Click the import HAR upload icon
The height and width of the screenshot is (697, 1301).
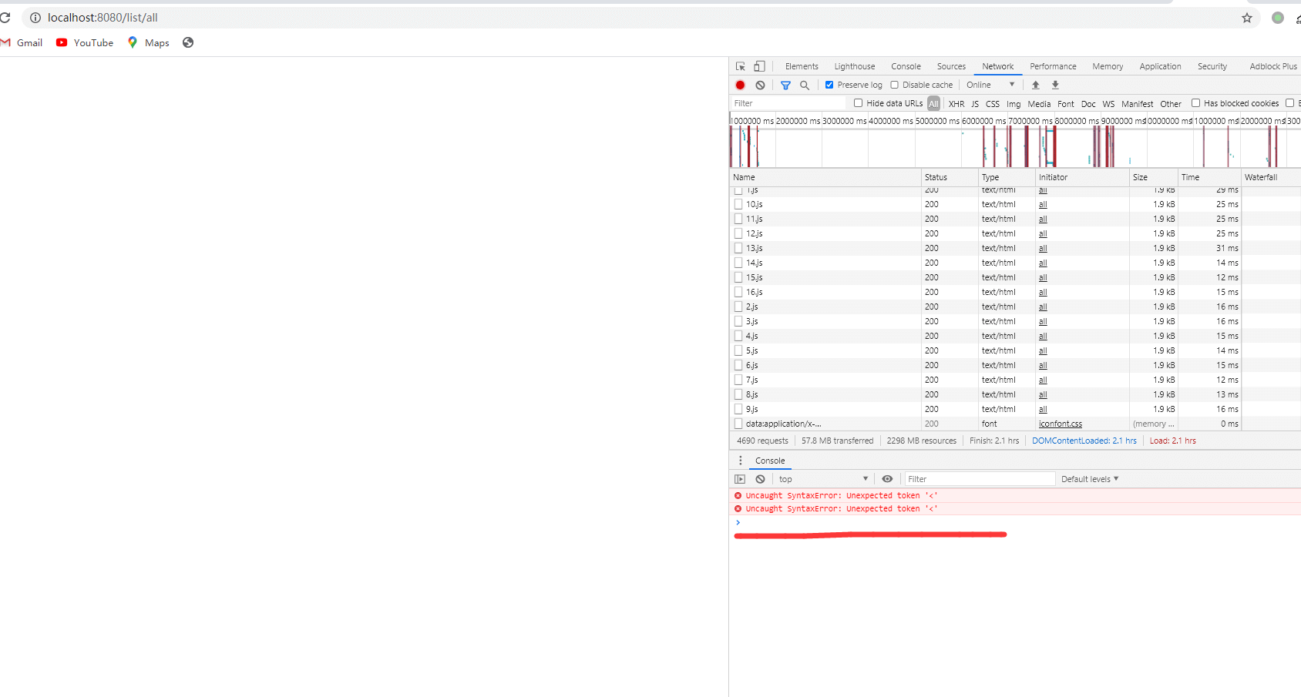1035,85
